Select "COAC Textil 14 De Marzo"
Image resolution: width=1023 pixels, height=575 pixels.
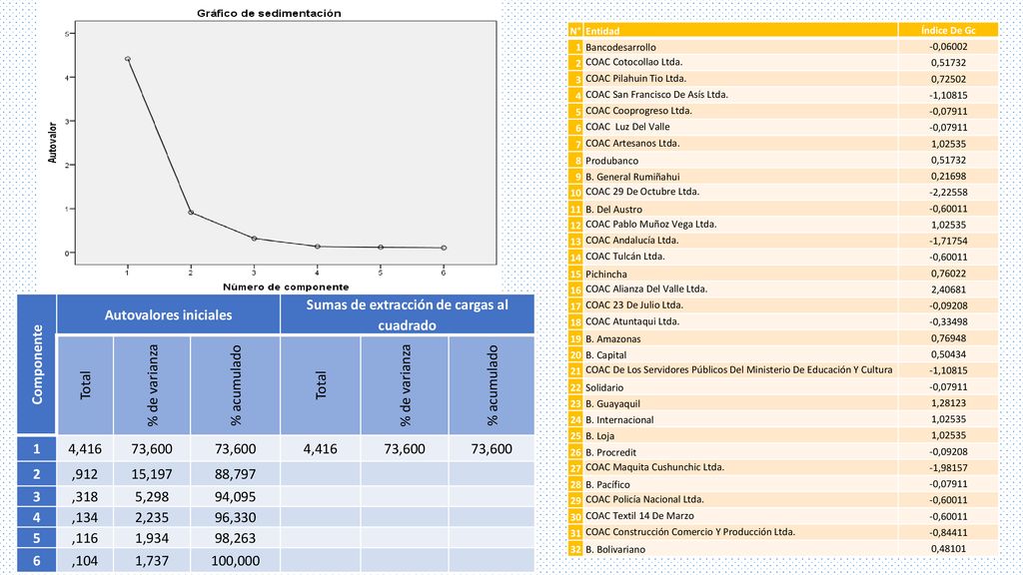click(x=639, y=516)
